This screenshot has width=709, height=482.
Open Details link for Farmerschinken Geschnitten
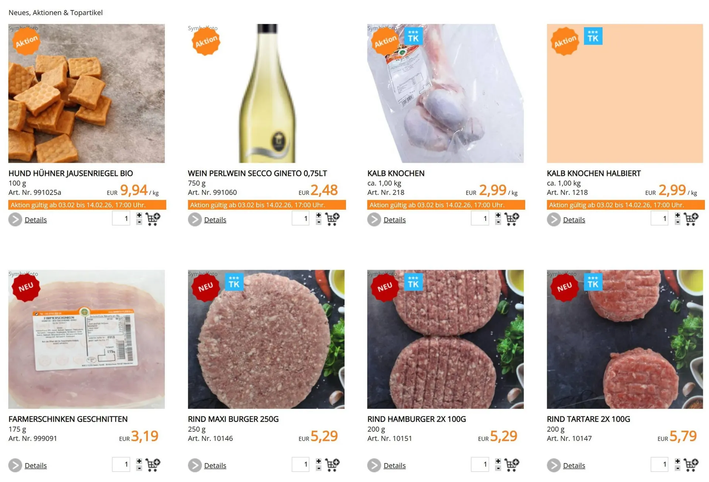(x=35, y=465)
